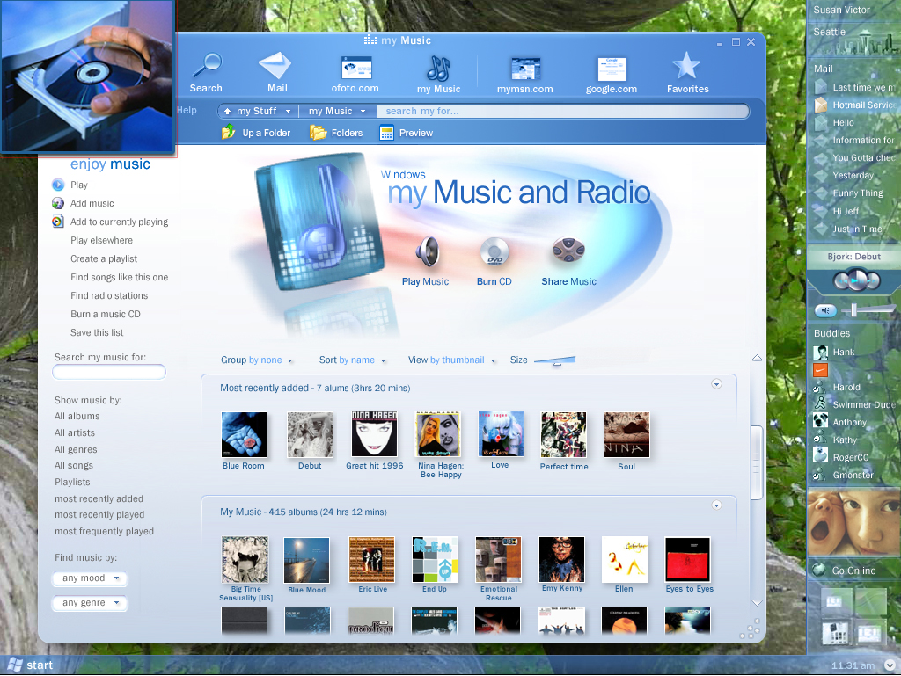Image resolution: width=901 pixels, height=676 pixels.
Task: Click the search my for address field
Action: [x=562, y=111]
